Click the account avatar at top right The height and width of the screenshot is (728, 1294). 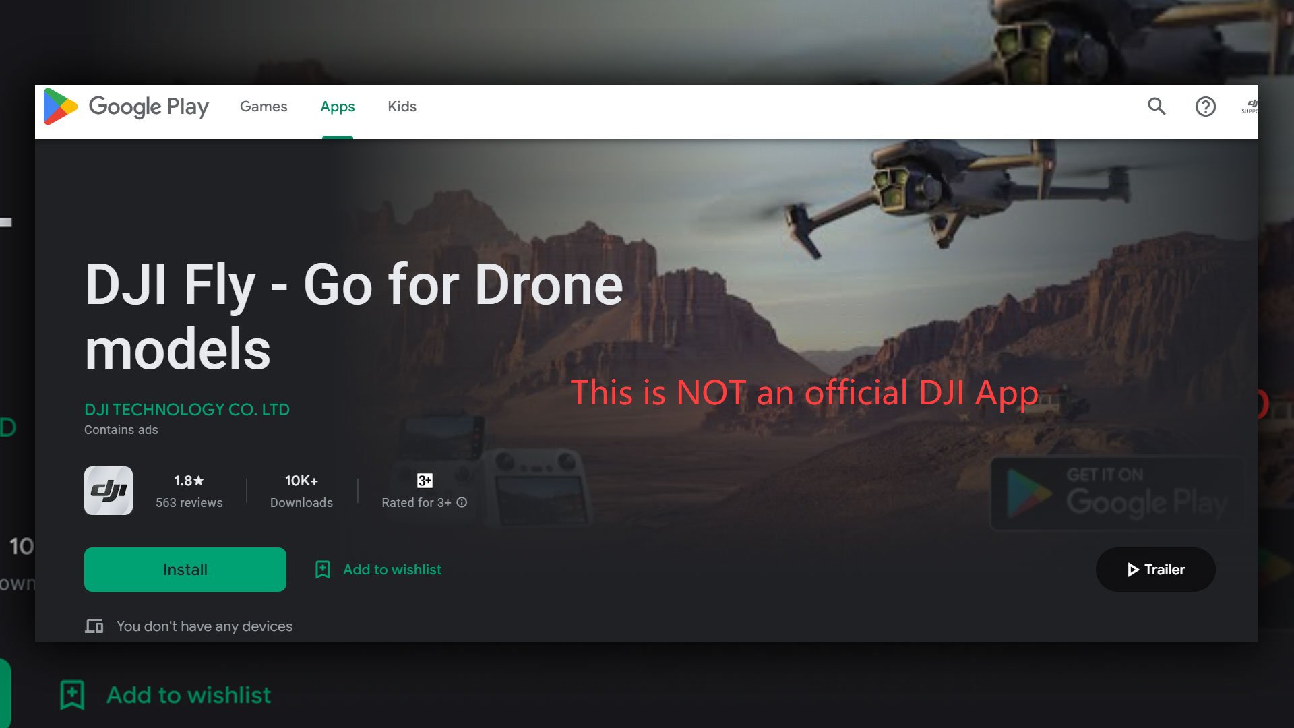tap(1250, 107)
